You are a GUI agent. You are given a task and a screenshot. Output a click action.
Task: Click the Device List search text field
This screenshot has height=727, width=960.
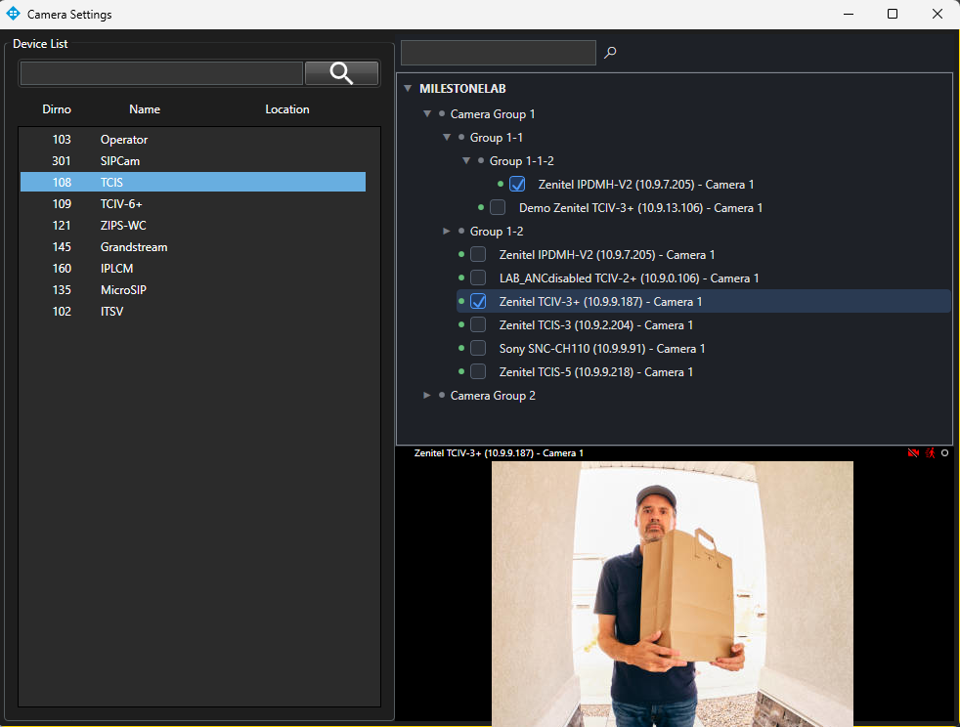161,73
